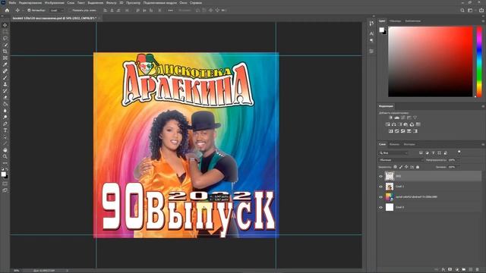Select the Horizontal Type tool
This screenshot has height=273, width=486.
click(x=5, y=130)
